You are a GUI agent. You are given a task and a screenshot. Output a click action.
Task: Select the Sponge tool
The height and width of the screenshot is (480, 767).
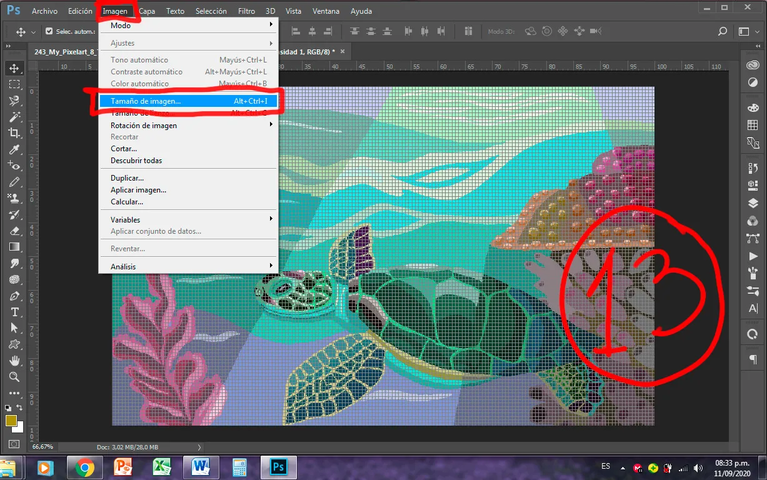pos(14,279)
